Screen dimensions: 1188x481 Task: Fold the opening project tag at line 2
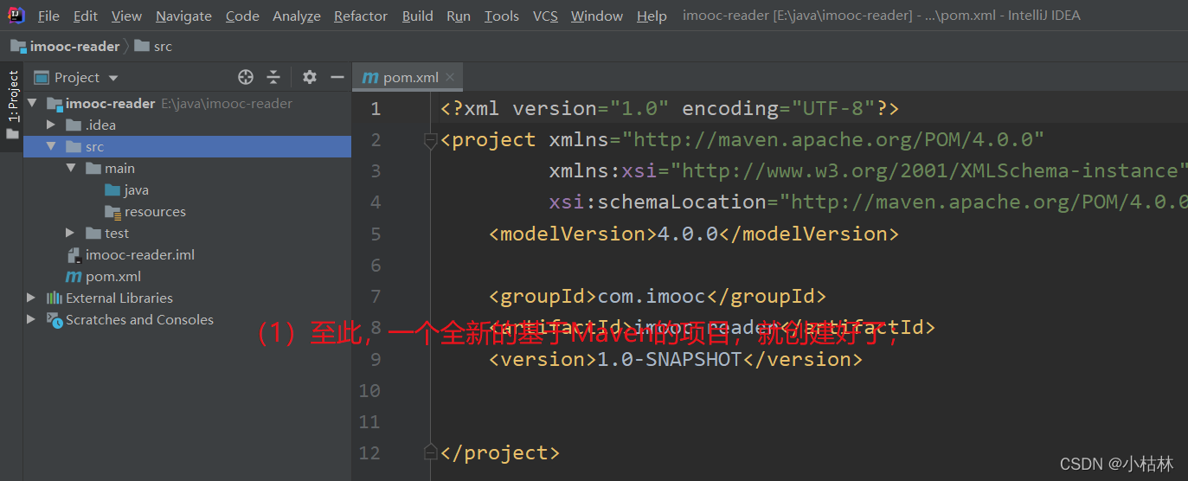coord(430,140)
